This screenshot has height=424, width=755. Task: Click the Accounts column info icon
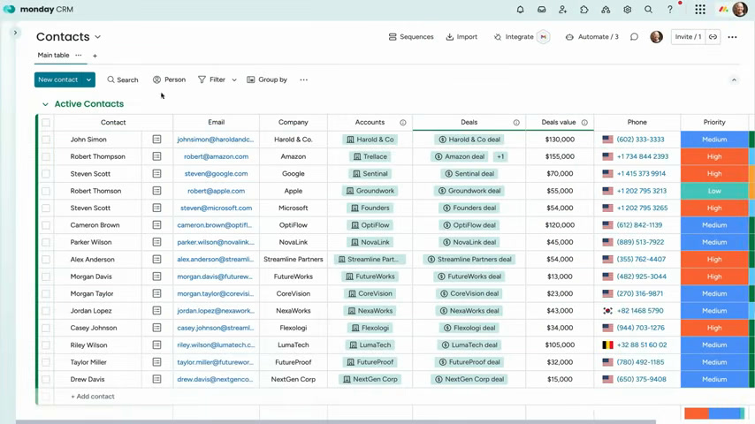tap(403, 123)
